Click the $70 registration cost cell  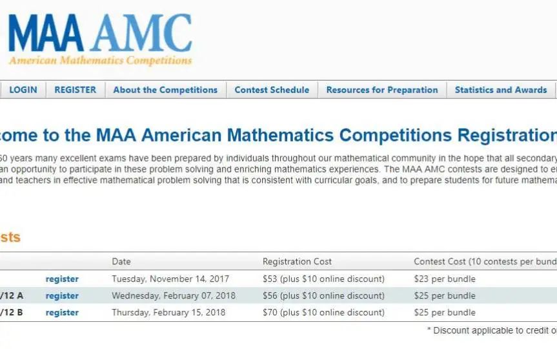click(x=323, y=312)
